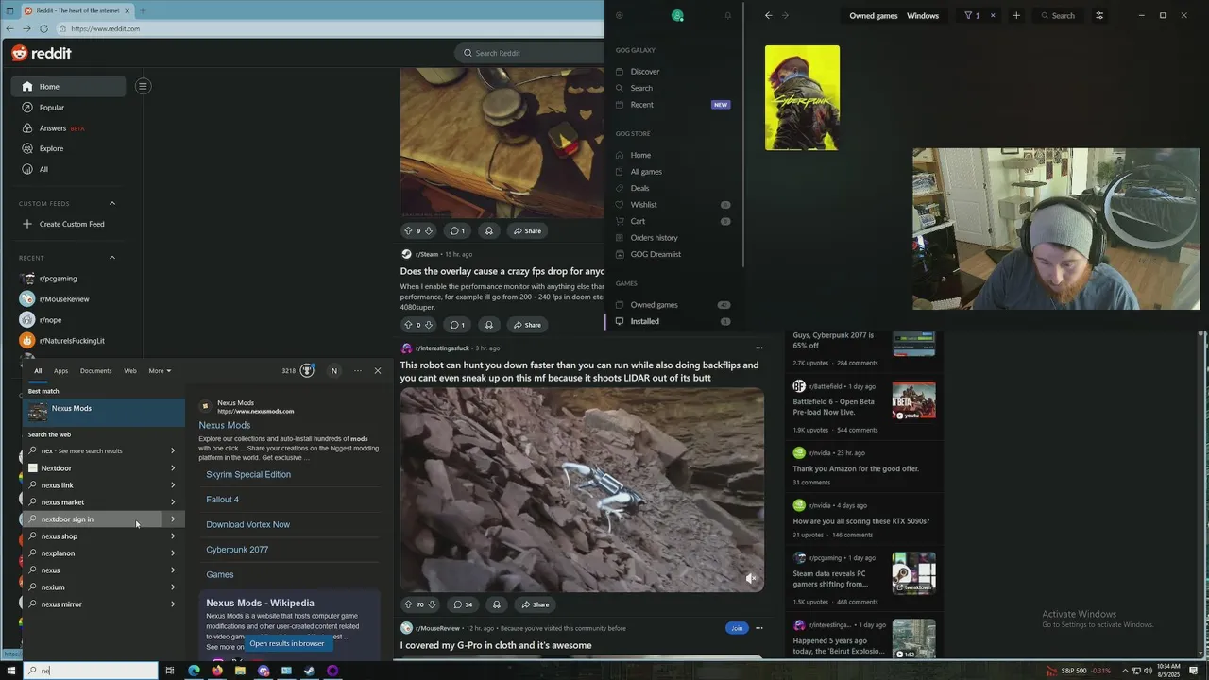Give award on r/Steam overlay post

[x=488, y=325]
